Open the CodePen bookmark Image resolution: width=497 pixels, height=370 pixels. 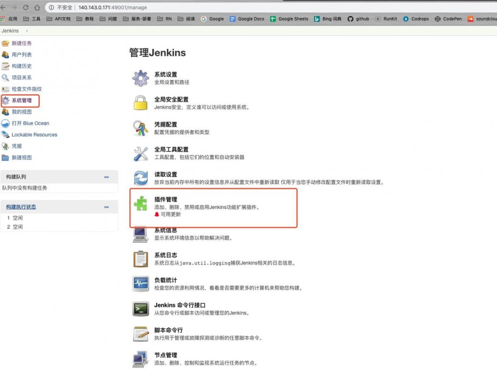click(x=448, y=19)
